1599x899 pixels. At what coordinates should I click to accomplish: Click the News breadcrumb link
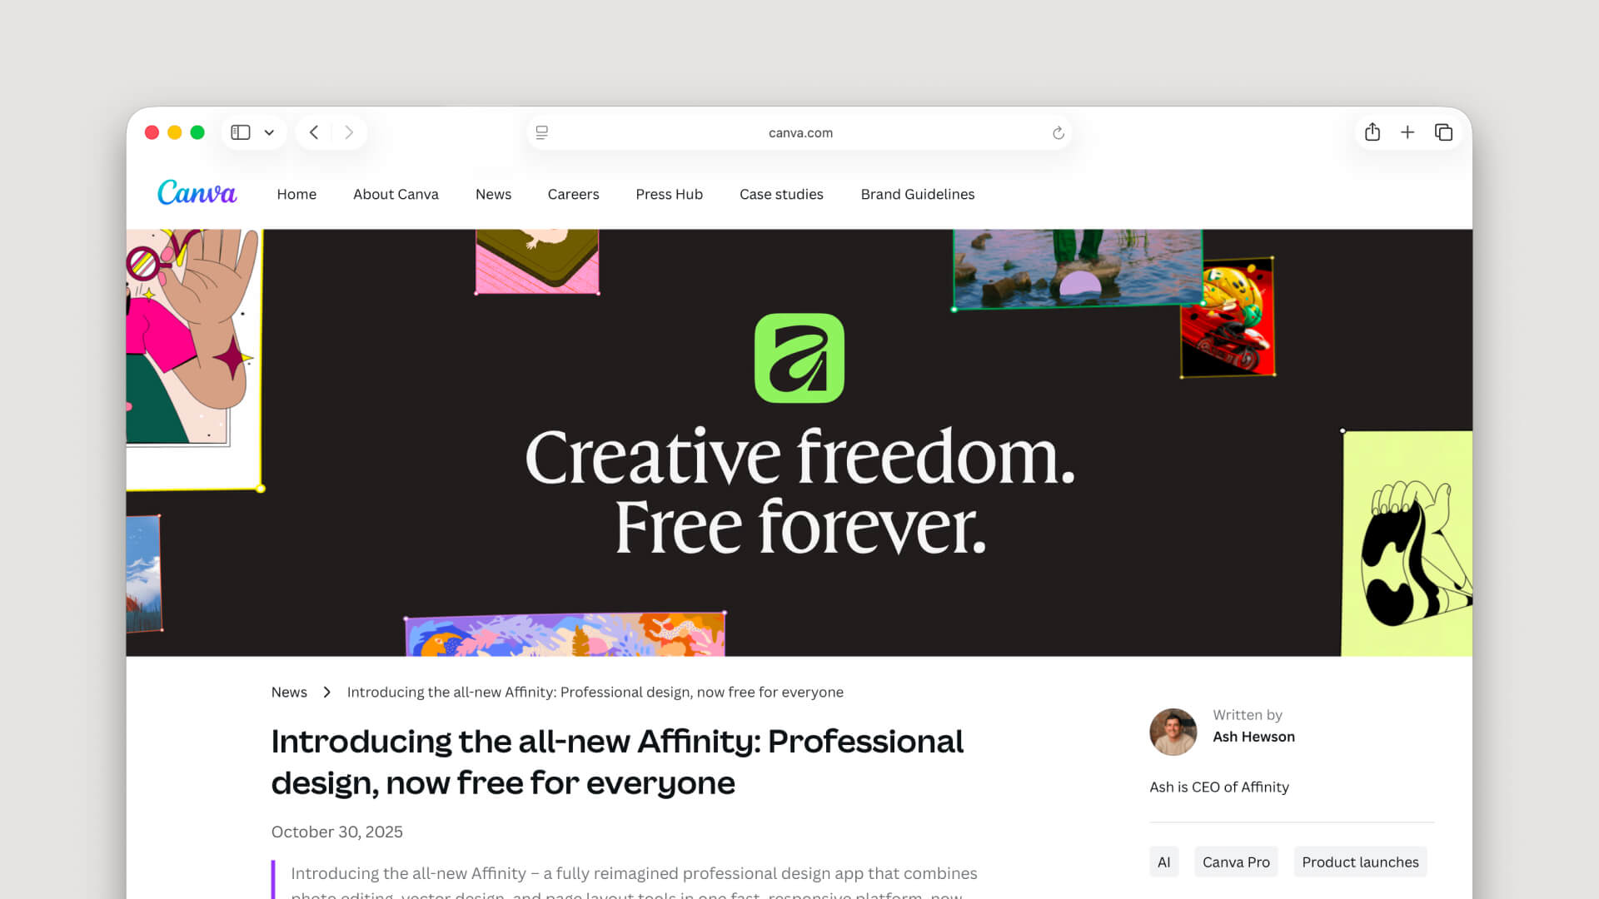tap(289, 692)
